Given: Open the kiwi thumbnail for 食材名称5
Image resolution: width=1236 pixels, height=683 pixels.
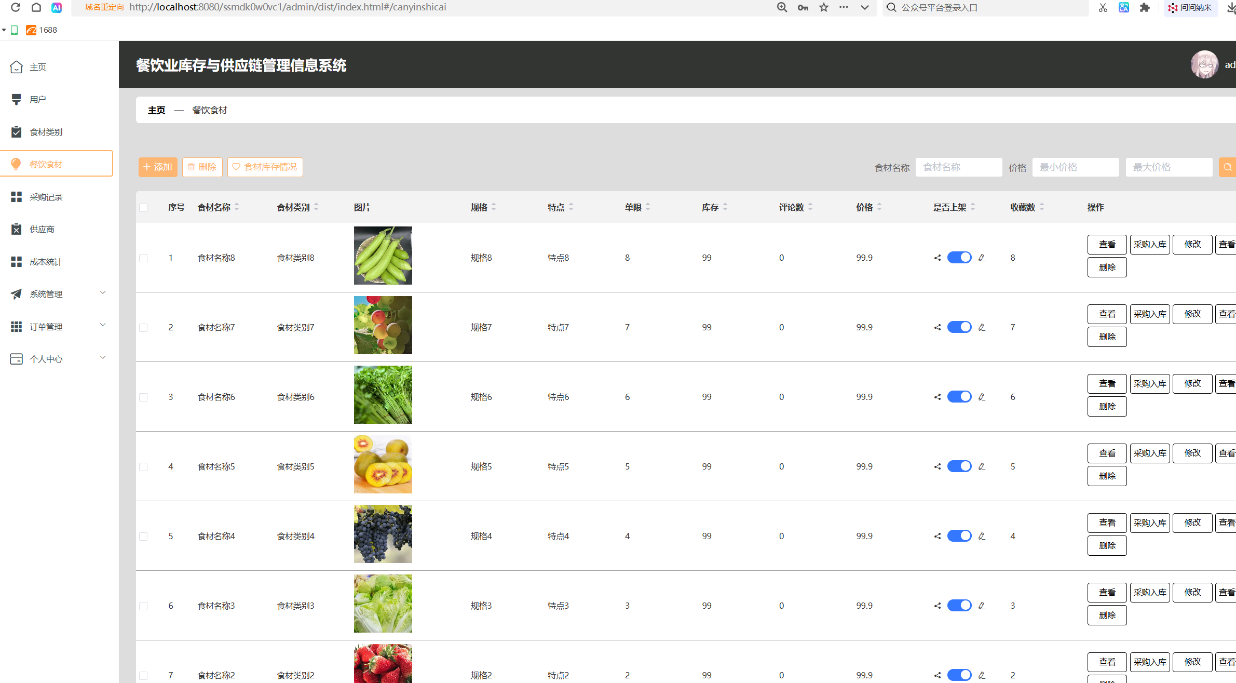Looking at the screenshot, I should [x=383, y=464].
